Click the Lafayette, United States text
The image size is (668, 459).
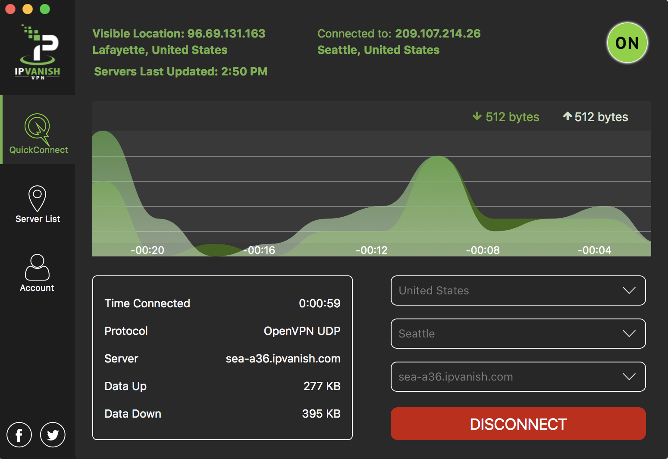(x=160, y=50)
